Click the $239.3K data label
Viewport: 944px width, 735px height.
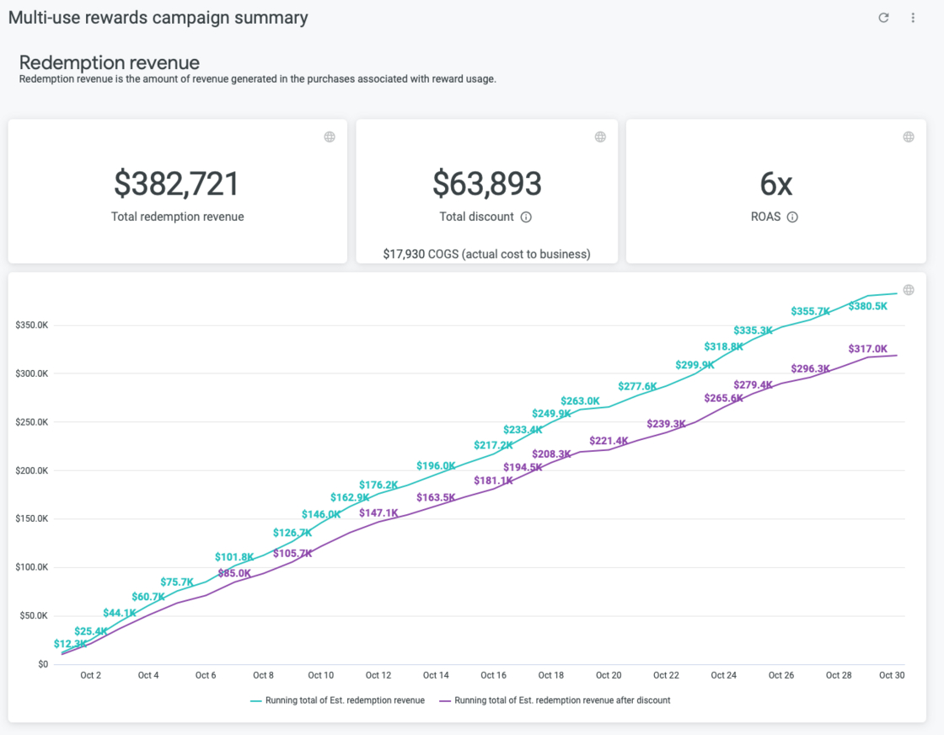pyautogui.click(x=667, y=424)
